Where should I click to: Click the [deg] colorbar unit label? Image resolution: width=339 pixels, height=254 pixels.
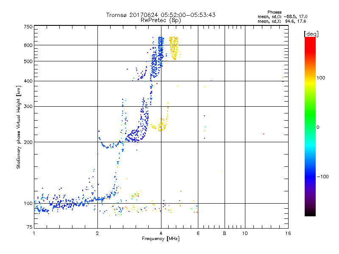coord(311,33)
